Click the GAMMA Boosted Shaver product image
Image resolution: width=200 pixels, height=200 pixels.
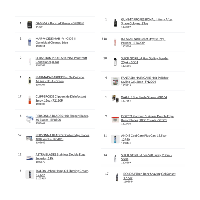coord(30,25)
